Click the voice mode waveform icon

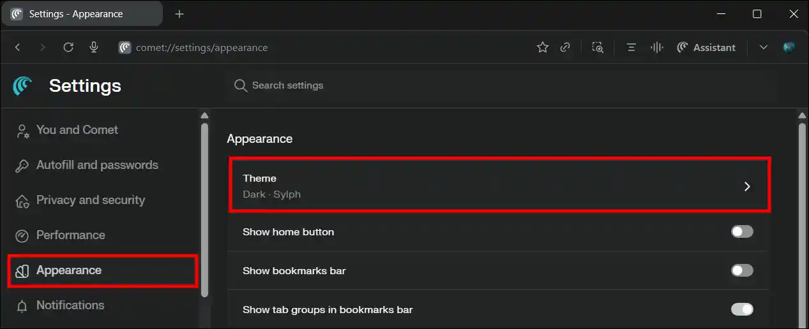[656, 47]
